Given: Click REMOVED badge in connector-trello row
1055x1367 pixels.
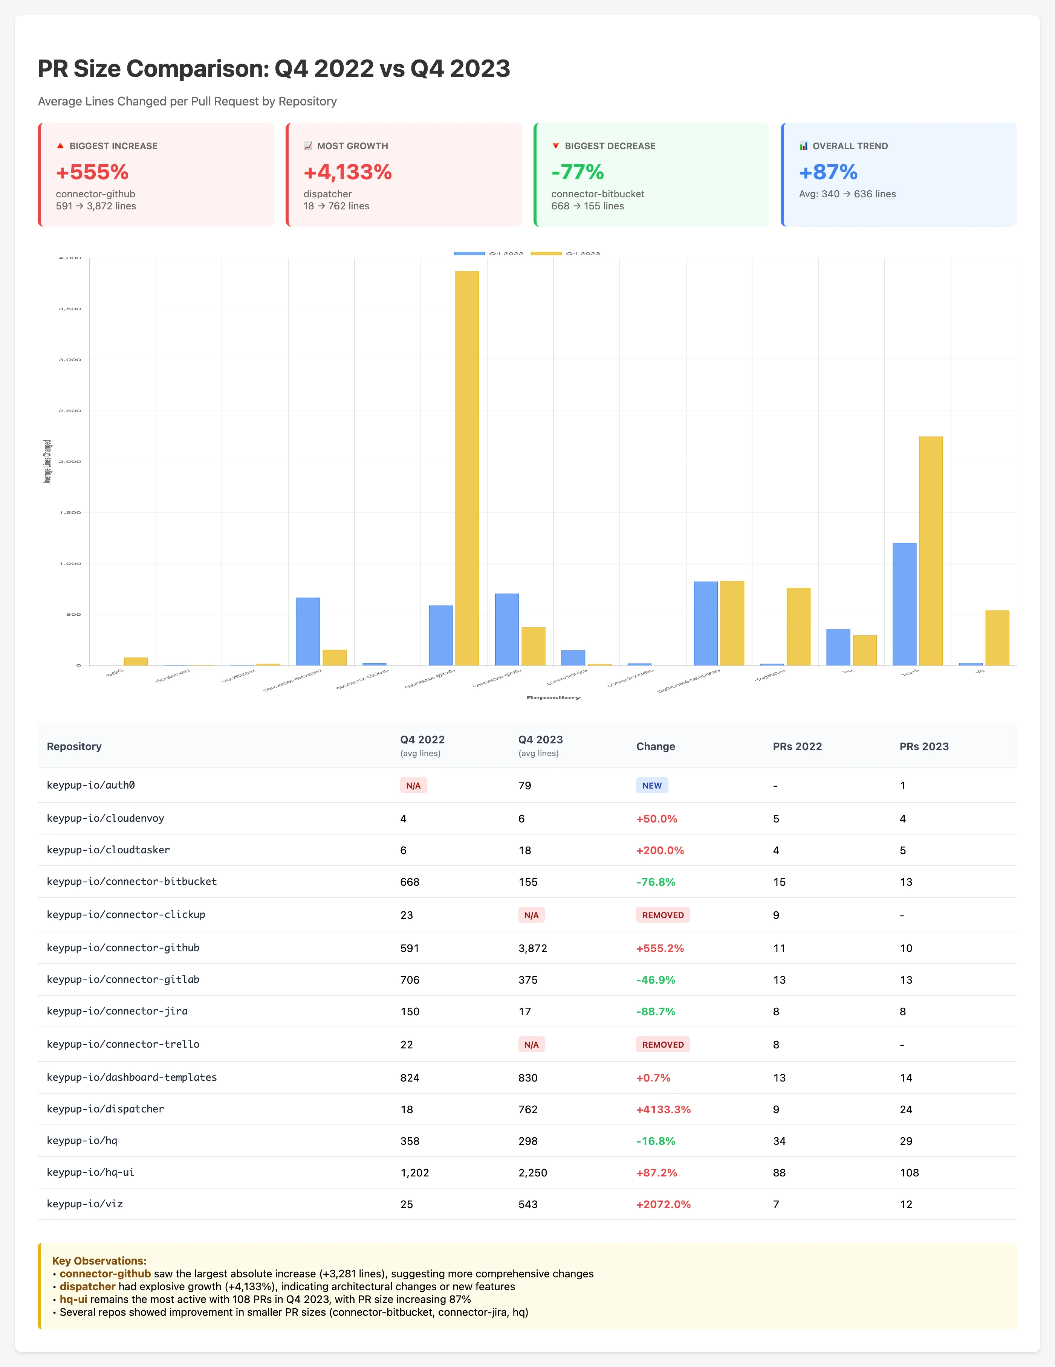Looking at the screenshot, I should 663,1045.
